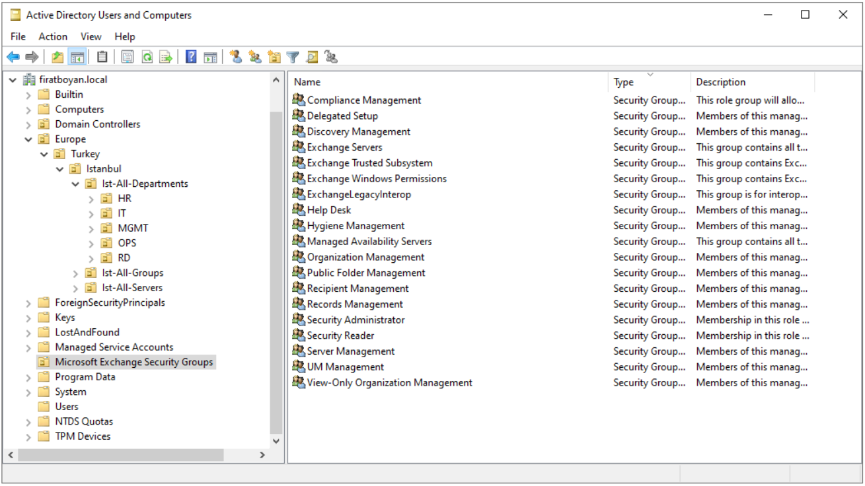The height and width of the screenshot is (486, 865).
Task: Click group icon beside Compliance Management
Action: tap(299, 100)
